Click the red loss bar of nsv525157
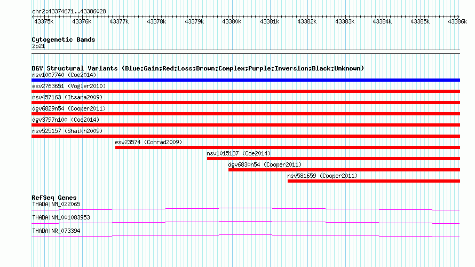This screenshot has width=475, height=267. [x=246, y=136]
